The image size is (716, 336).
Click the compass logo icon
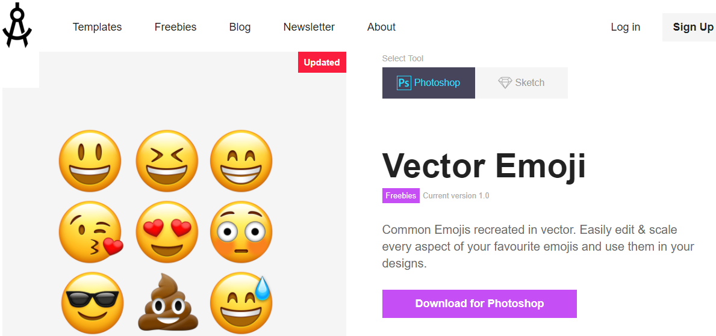click(17, 25)
